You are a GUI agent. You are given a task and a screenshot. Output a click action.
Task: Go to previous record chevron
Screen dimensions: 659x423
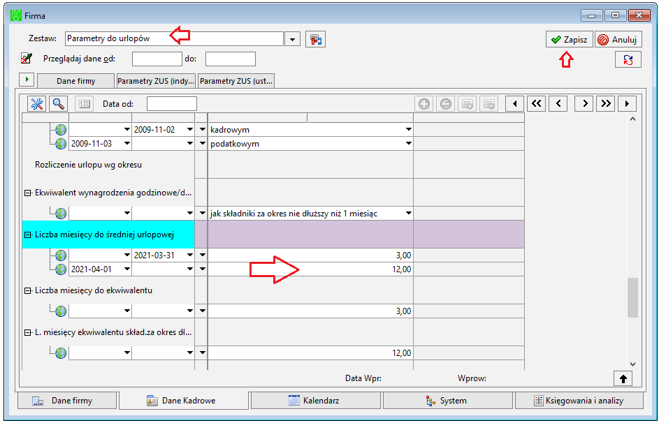tap(558, 103)
